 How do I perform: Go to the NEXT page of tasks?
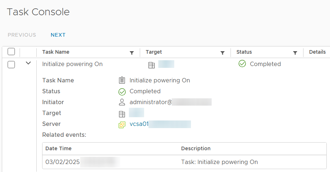tap(58, 35)
